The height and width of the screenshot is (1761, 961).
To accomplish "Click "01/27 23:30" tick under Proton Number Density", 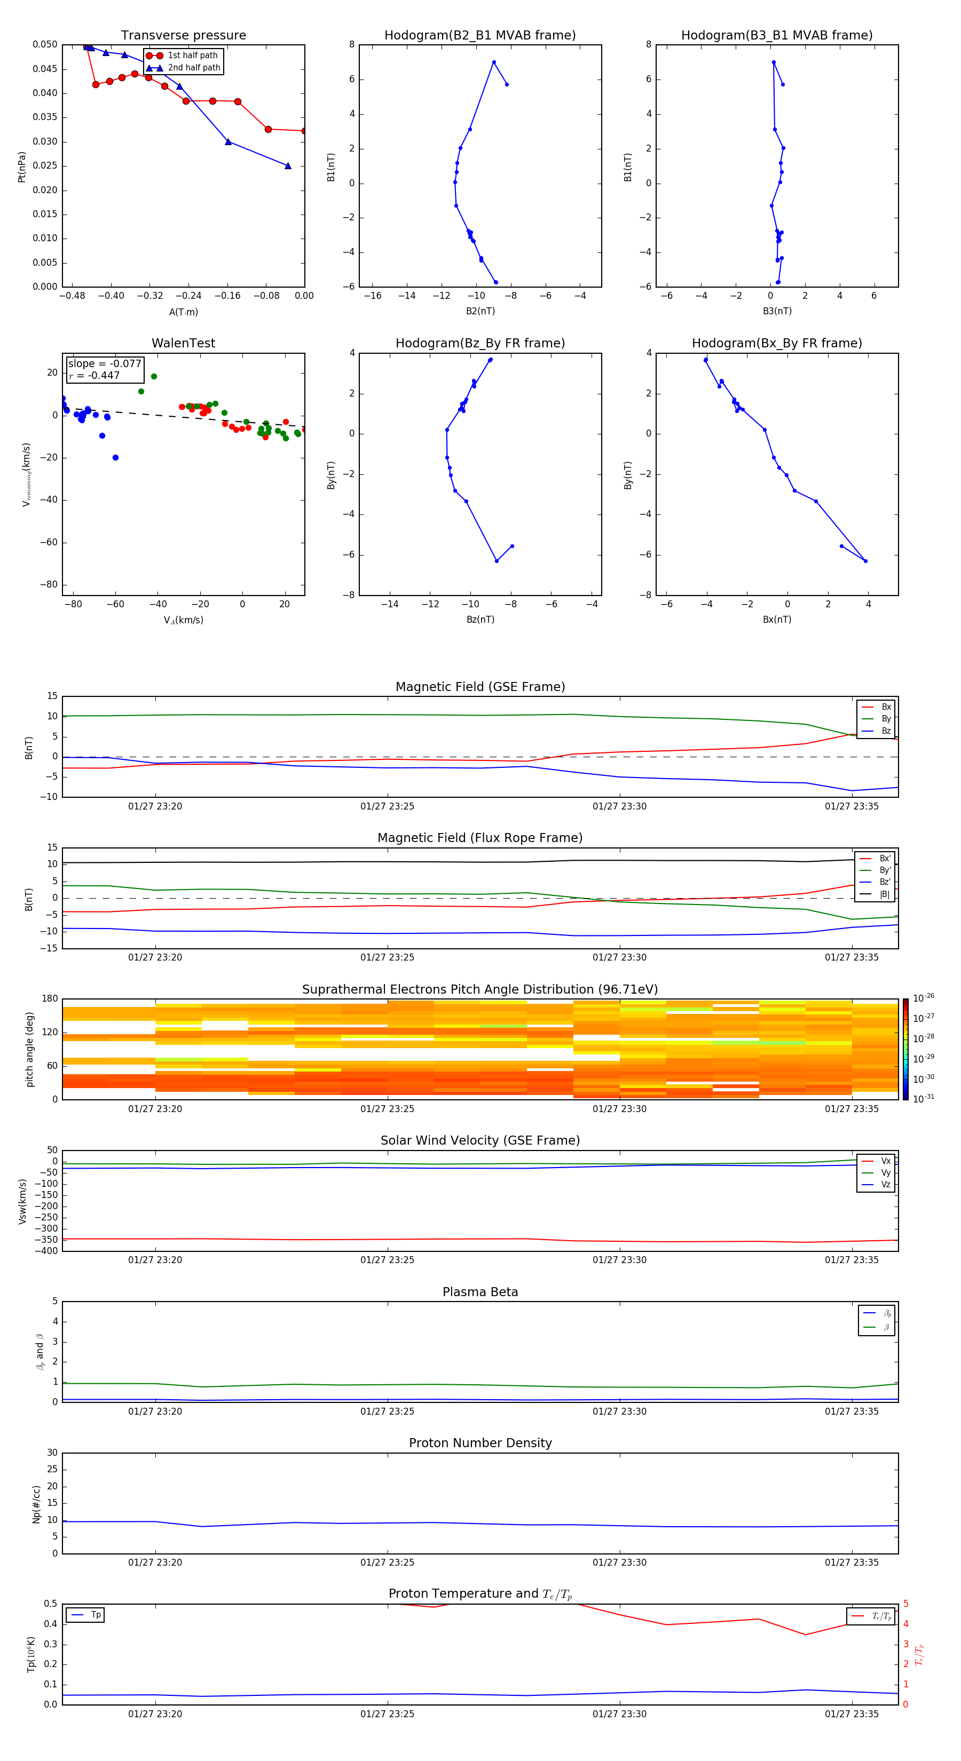I will coord(619,1562).
